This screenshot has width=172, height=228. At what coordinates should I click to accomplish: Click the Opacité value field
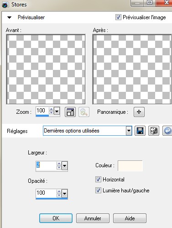[46, 193]
